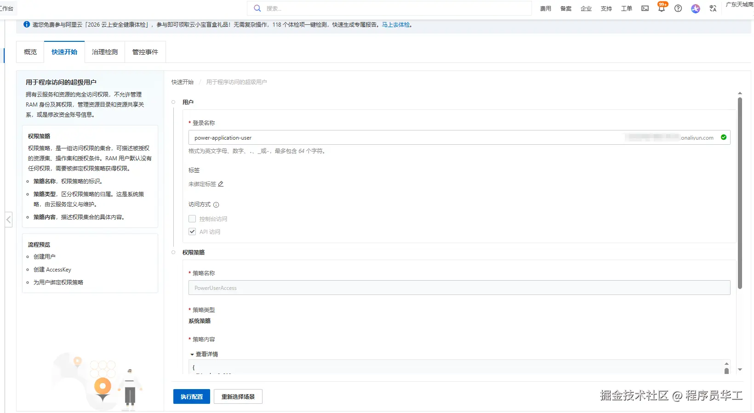Open the 费用 menu
Screen dimensions: 754x413
(546, 9)
